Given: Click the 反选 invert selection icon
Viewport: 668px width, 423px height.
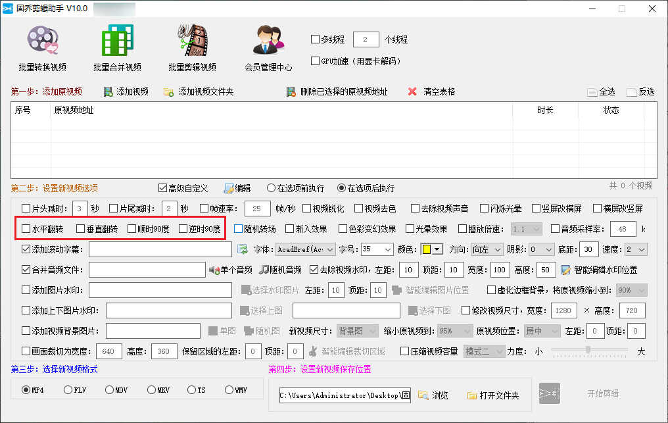Looking at the screenshot, I should pos(632,92).
